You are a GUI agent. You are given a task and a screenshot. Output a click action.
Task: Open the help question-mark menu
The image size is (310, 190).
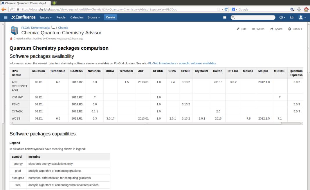(x=282, y=17)
